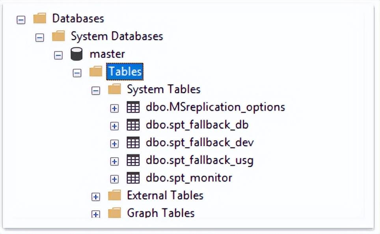Click the dbo.spt_fallback_db table icon
This screenshot has height=234, width=380.
(x=133, y=125)
